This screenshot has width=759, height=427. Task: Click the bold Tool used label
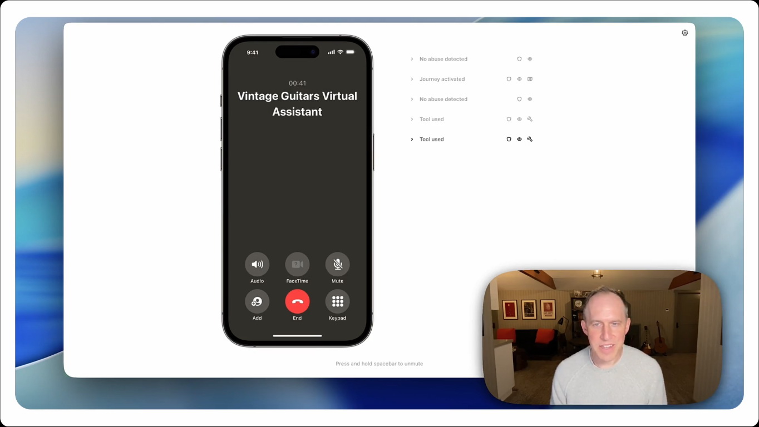[x=431, y=140]
